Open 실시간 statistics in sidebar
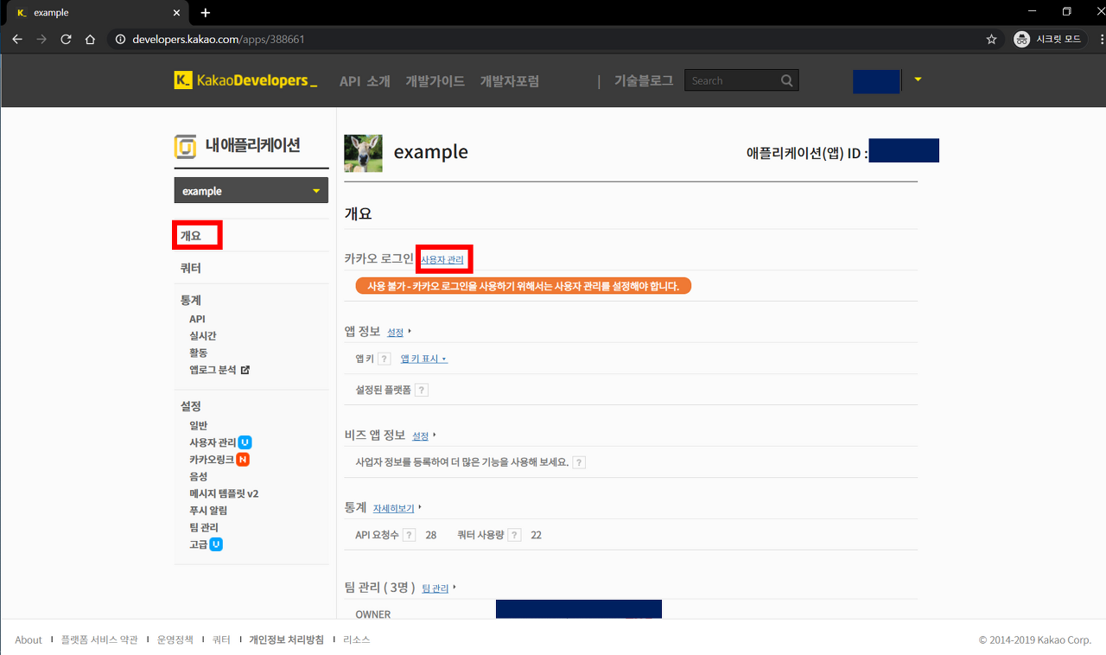The image size is (1106, 655). tap(203, 336)
